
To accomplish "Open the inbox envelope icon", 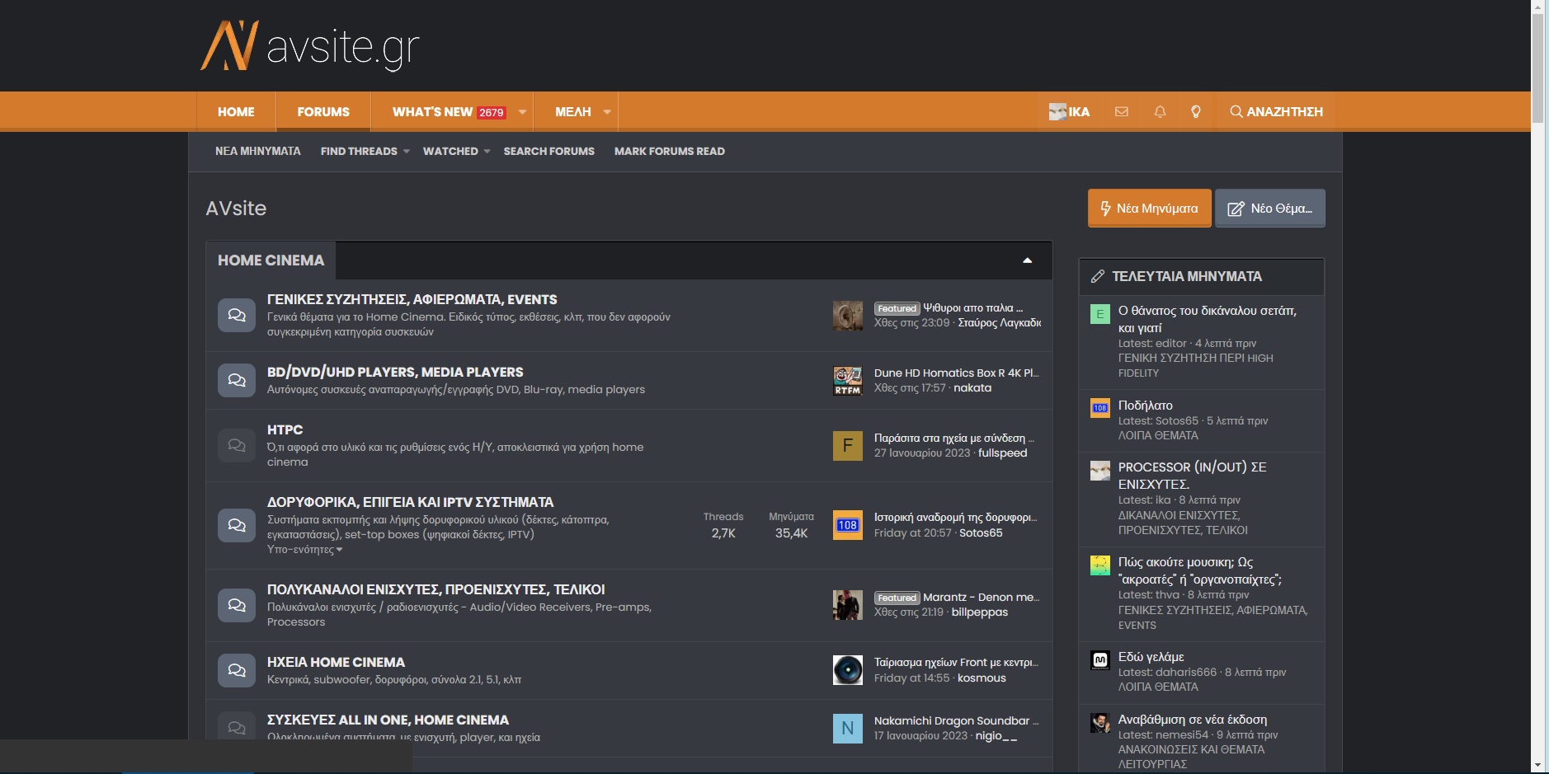I will coord(1121,112).
